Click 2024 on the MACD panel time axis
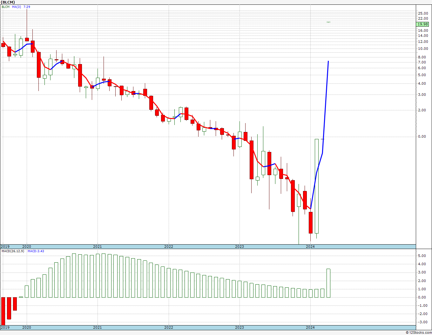This screenshot has width=432, height=335. (x=310, y=327)
